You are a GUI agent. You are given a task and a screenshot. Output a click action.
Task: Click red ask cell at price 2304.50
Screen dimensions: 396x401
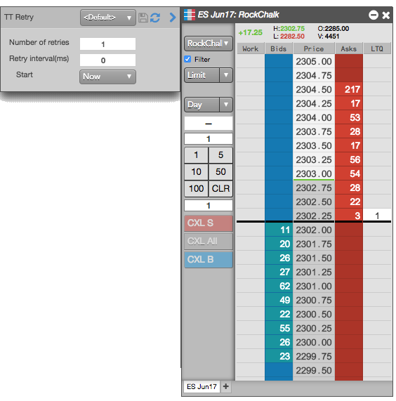pyautogui.click(x=349, y=89)
